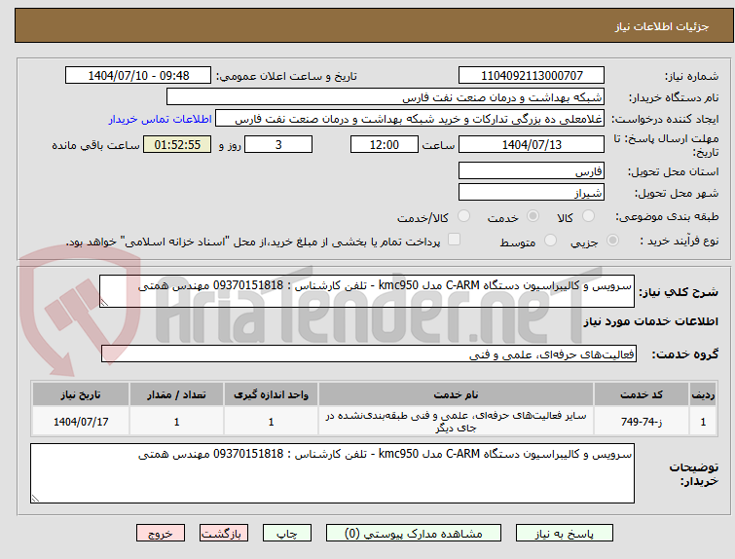Select the کالا radio button
Viewport: 735px width, 559px height.
click(x=588, y=216)
